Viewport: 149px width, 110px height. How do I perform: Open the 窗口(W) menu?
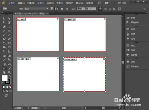pos(80,3)
